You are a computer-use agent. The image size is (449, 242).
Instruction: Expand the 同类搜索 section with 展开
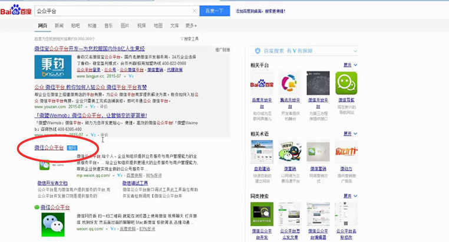[350, 196]
